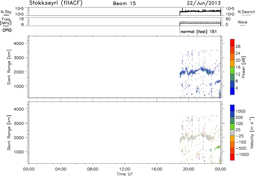Viewport: 255px width, 176px height.
Task: Click the "4000" tick on the power panel
Action: pyautogui.click(x=19, y=44)
